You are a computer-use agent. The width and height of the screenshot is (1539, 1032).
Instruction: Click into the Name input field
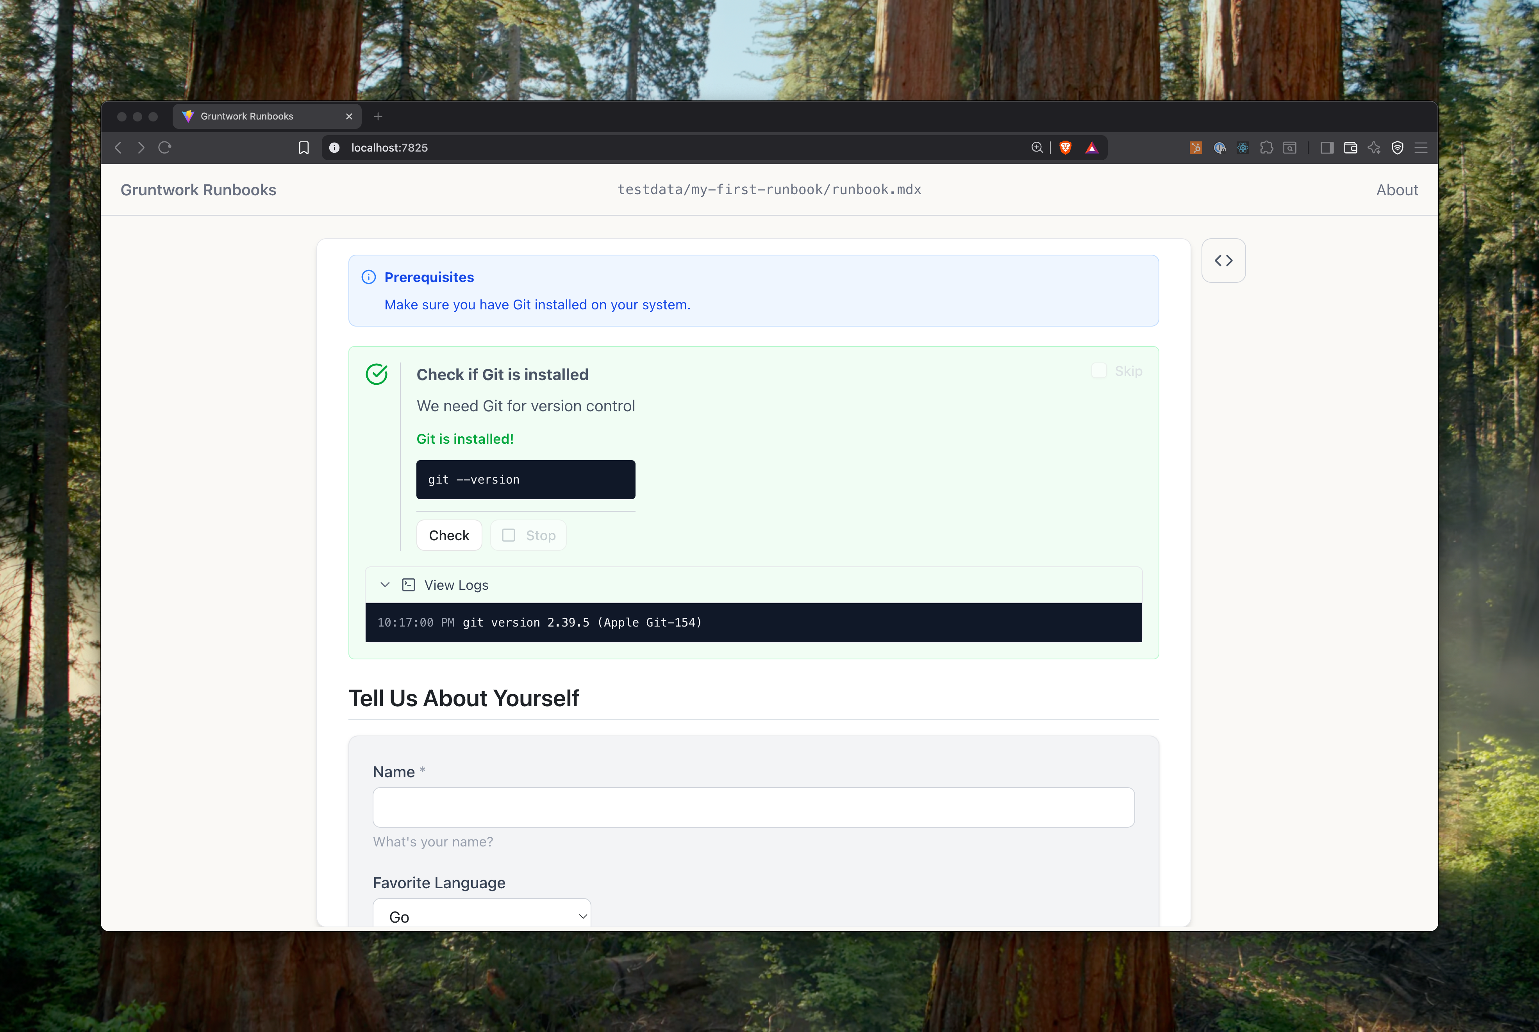pyautogui.click(x=753, y=807)
